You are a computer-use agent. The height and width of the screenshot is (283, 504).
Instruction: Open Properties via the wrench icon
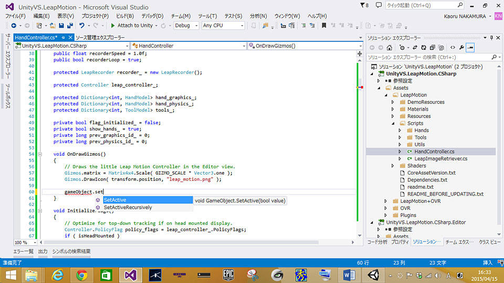tap(461, 48)
